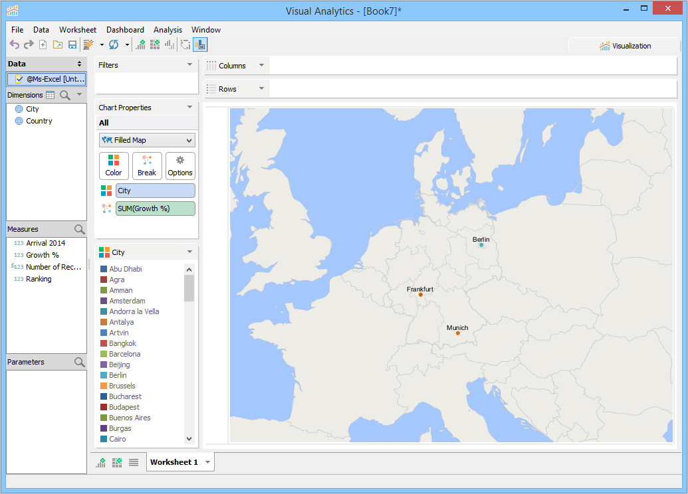Open a file with the folder icon
The height and width of the screenshot is (494, 688).
click(x=57, y=44)
